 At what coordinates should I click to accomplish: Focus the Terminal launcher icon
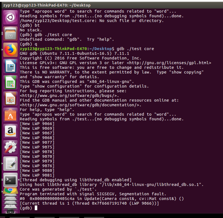10,180
